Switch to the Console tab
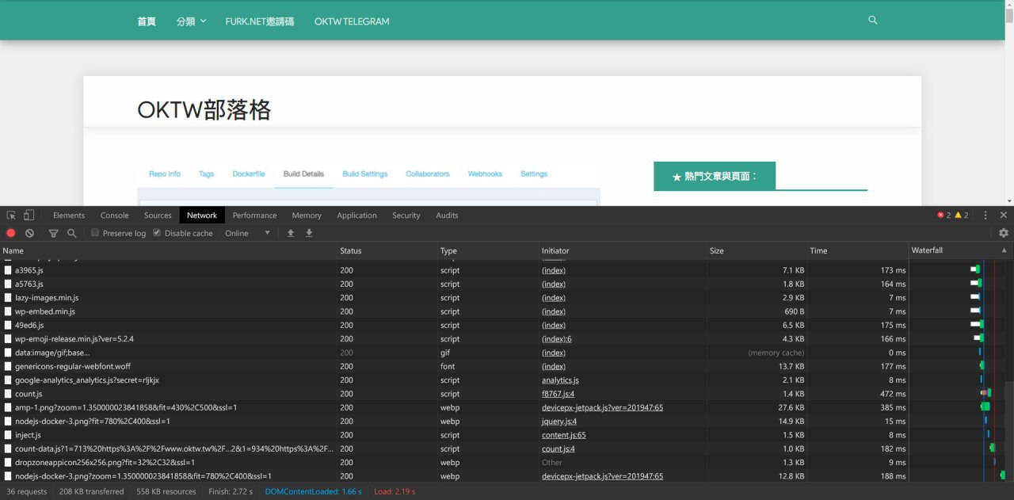1014x500 pixels. pyautogui.click(x=115, y=216)
